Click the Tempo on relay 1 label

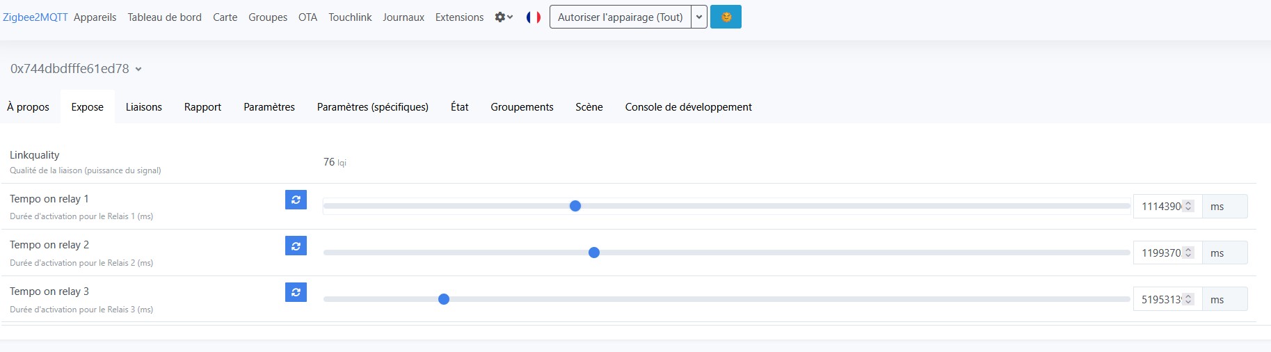(x=49, y=199)
